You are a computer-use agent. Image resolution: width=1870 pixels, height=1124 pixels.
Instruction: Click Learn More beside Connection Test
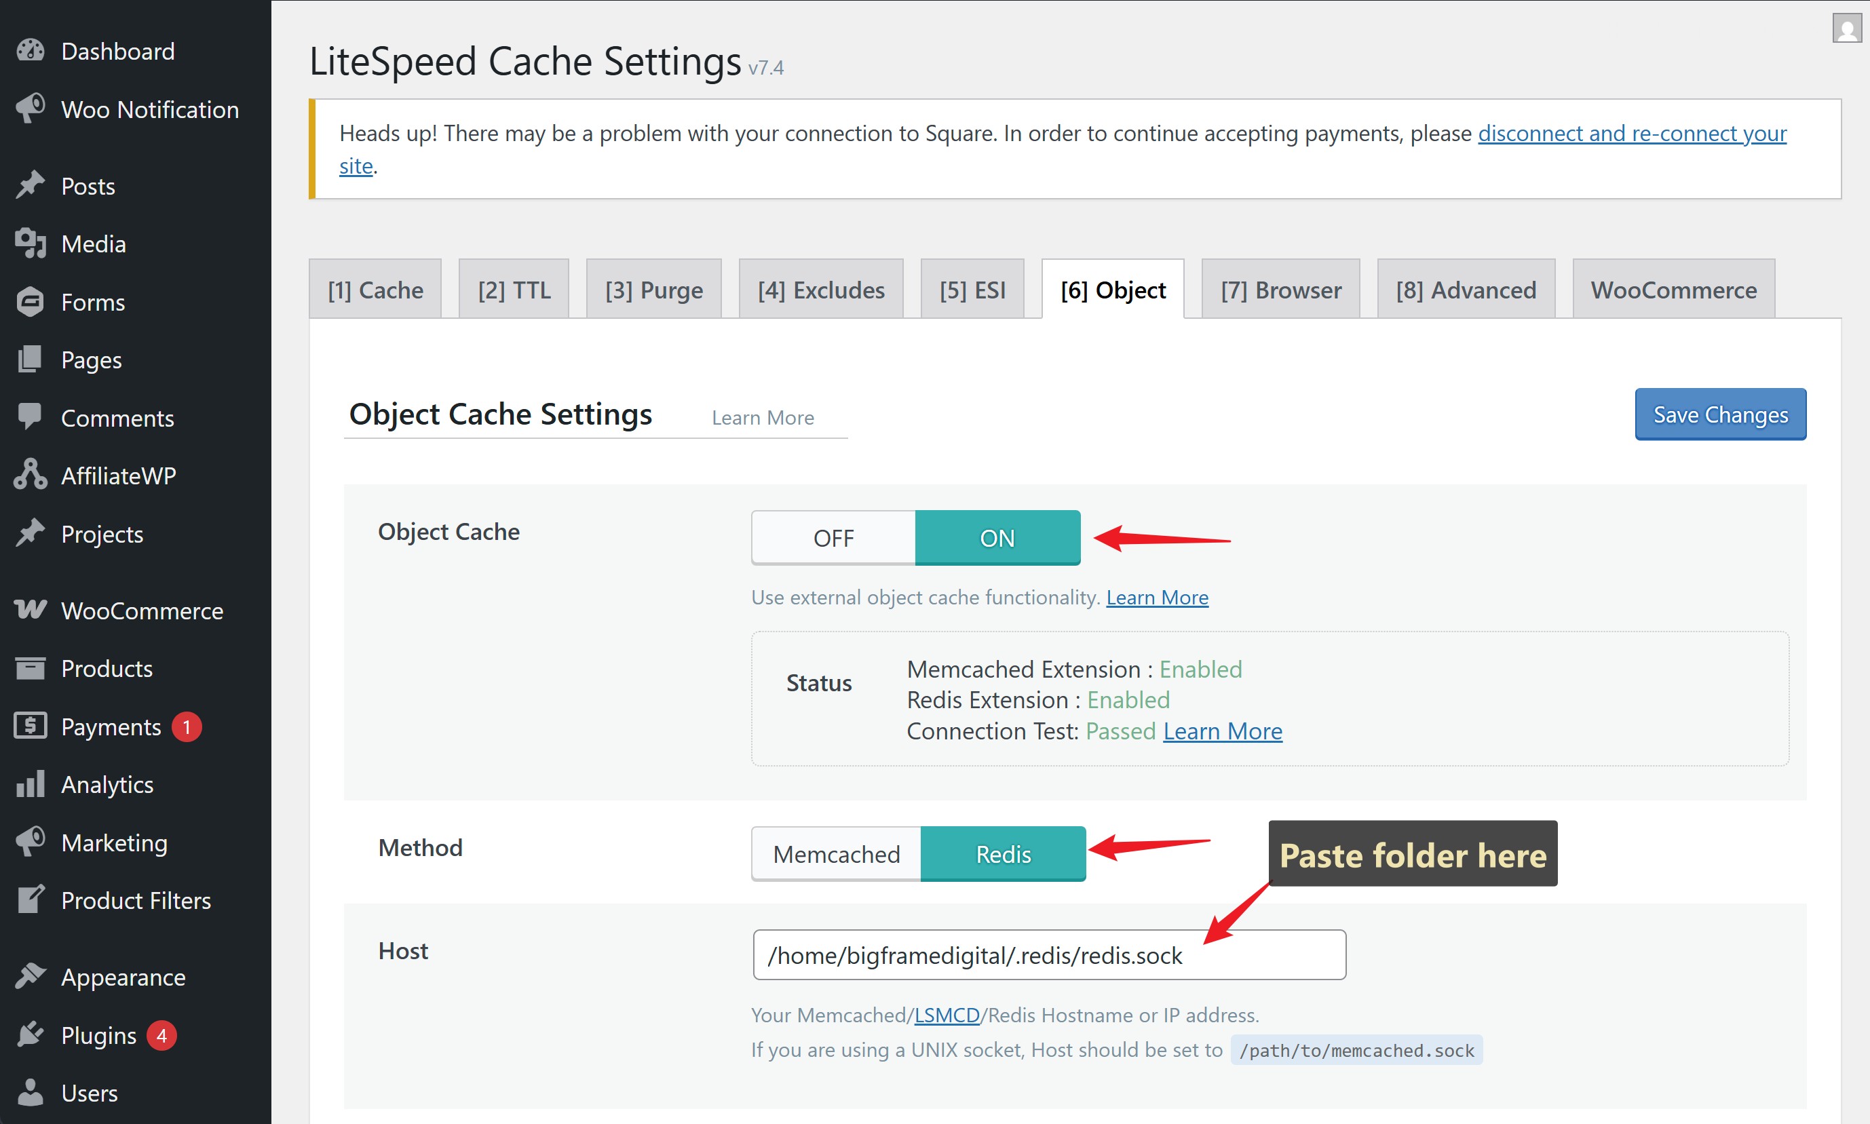pos(1221,731)
